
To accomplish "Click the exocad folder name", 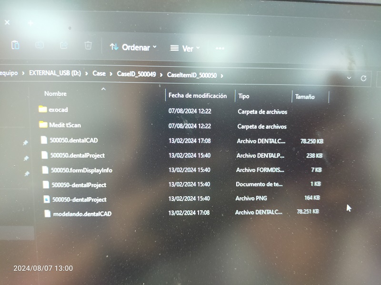I will point(58,110).
